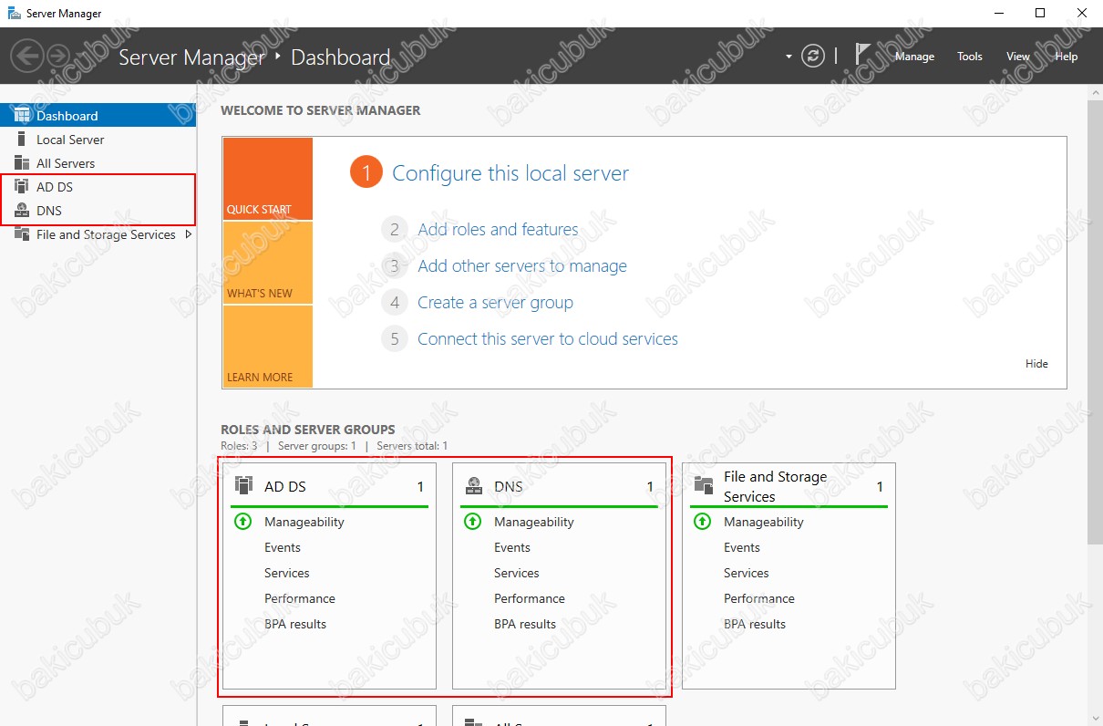Click Configure this local server link
The height and width of the screenshot is (726, 1103).
coord(510,173)
